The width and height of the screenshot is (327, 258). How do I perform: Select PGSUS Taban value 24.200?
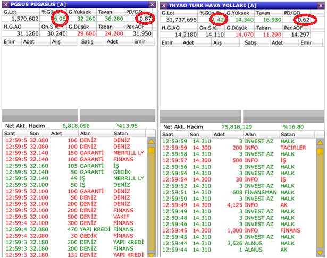click(x=114, y=33)
